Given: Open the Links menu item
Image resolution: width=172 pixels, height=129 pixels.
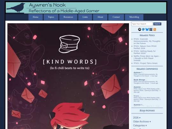Looking at the screenshot, I should (85, 17).
